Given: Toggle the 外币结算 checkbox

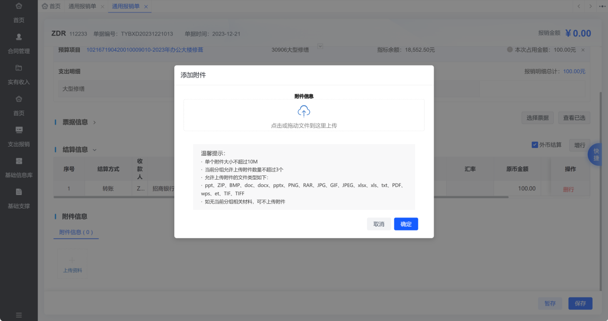Looking at the screenshot, I should pos(535,145).
